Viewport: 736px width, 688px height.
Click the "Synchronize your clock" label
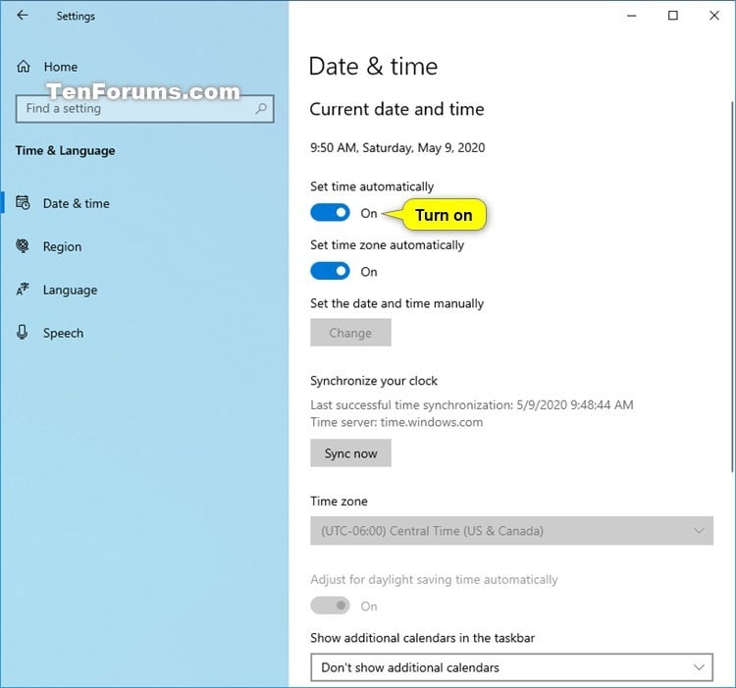click(374, 381)
